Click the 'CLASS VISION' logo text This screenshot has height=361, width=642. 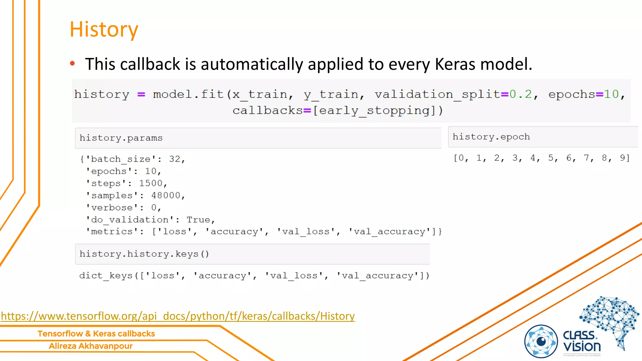[582, 341]
